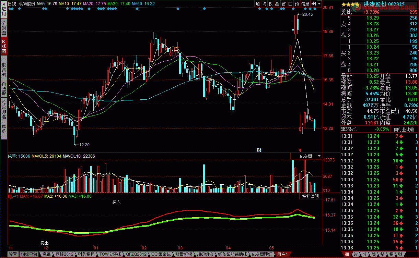
Task: Click the 总手 37381 value
Action: 372,99
